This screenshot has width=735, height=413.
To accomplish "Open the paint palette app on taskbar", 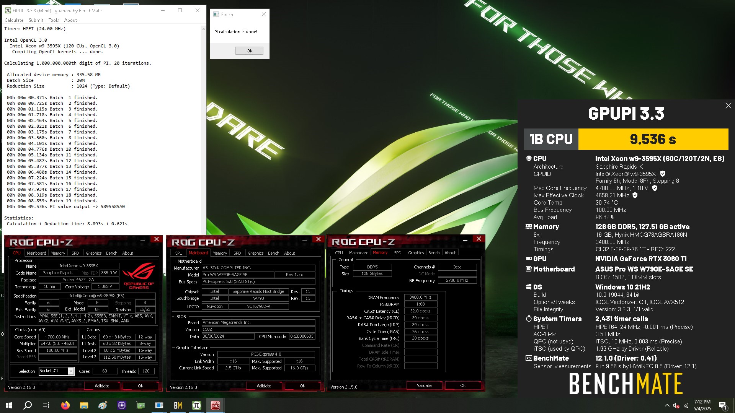I will click(103, 405).
